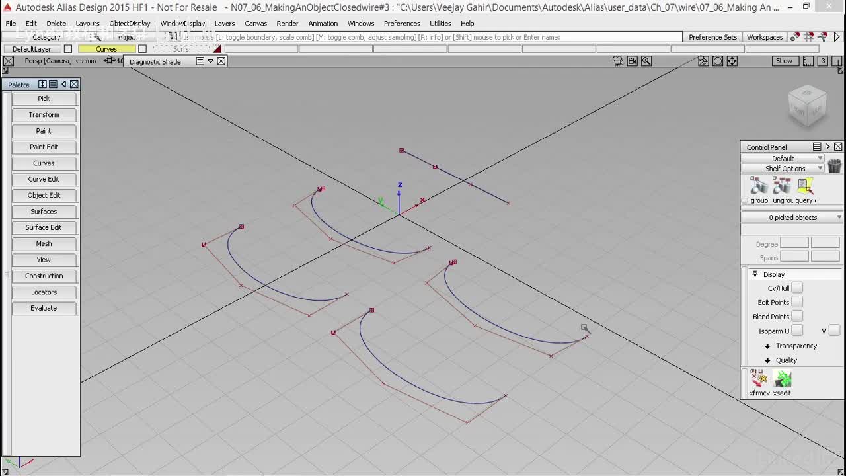Open the Utilities menu

440,23
